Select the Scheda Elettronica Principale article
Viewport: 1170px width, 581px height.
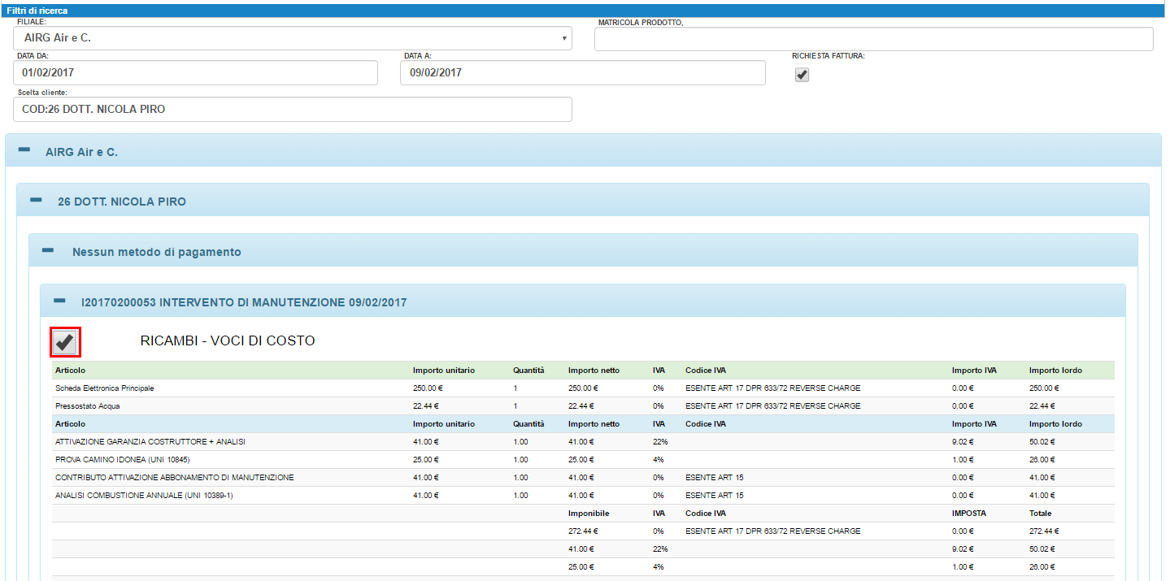104,388
